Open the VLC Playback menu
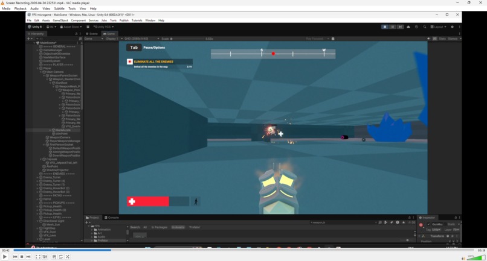Image resolution: width=487 pixels, height=261 pixels. pos(20,8)
